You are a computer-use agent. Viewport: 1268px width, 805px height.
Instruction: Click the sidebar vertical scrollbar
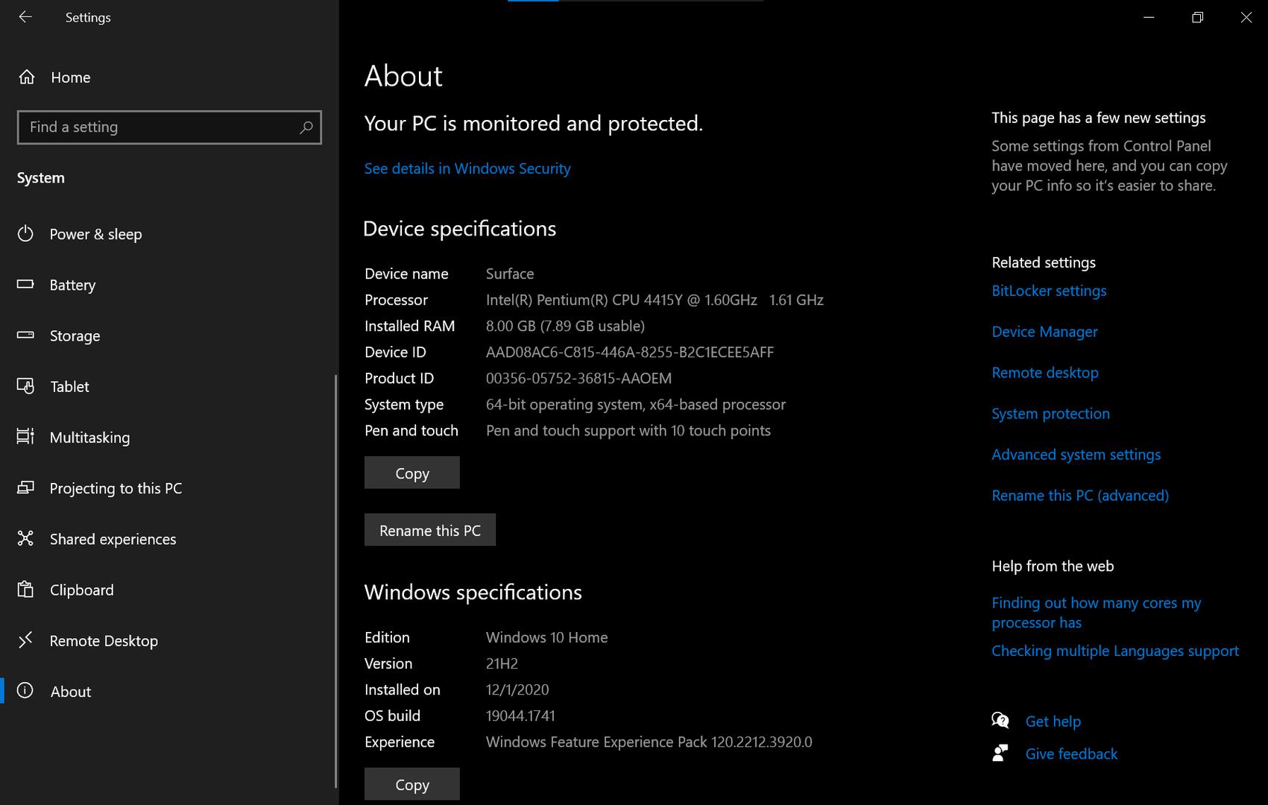(x=335, y=581)
